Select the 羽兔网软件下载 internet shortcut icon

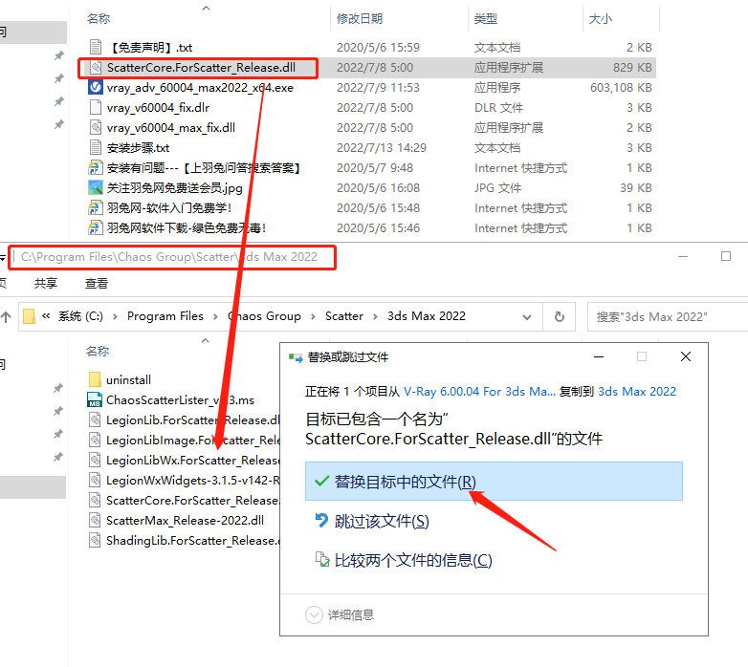(x=95, y=227)
